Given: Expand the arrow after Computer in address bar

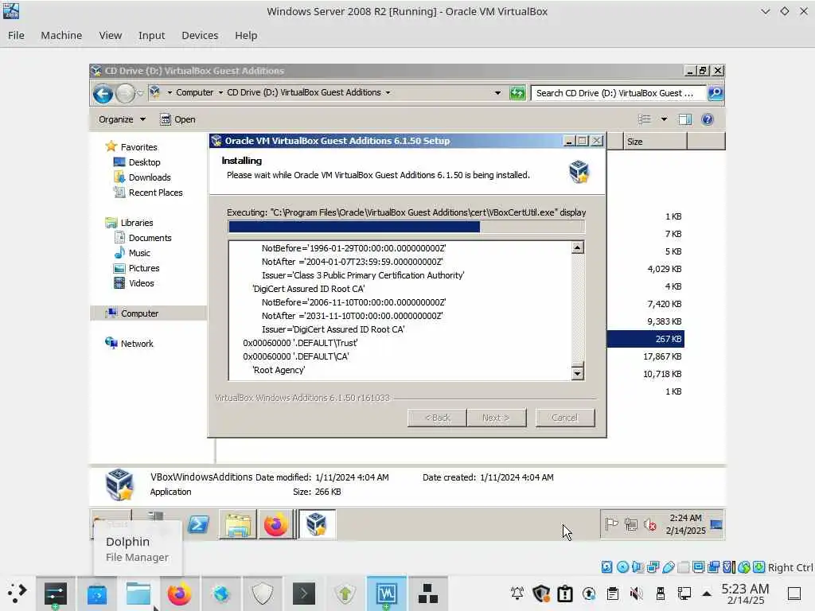Looking at the screenshot, I should pyautogui.click(x=220, y=92).
